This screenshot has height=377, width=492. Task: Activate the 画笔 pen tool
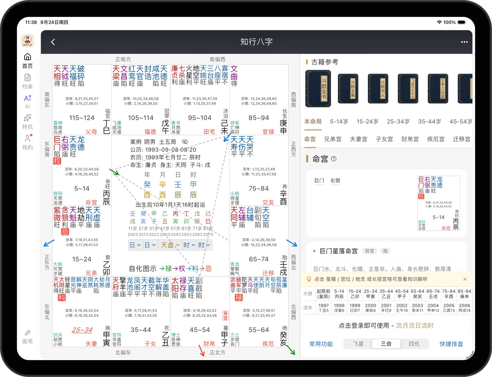click(27, 336)
